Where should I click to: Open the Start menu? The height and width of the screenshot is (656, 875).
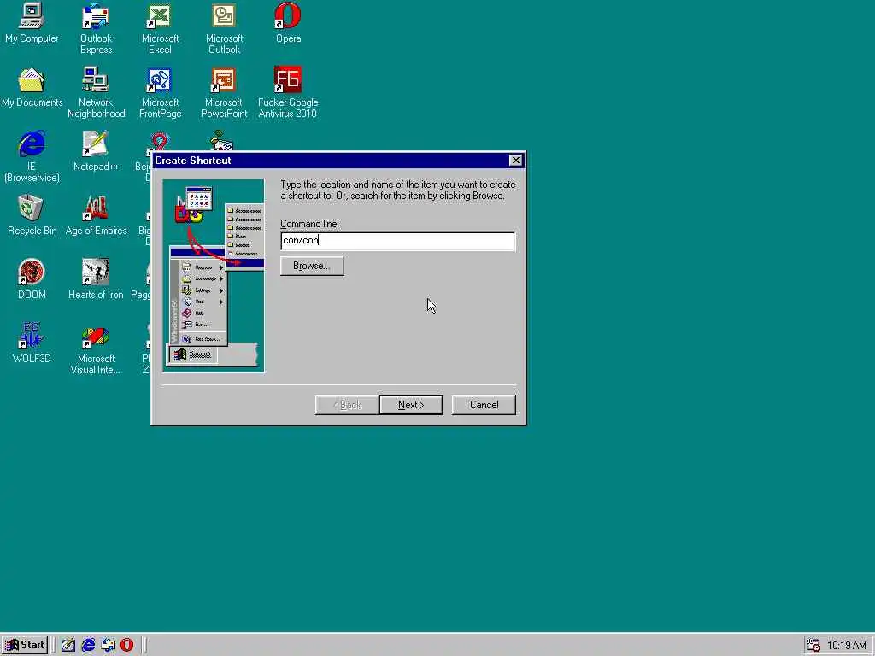[25, 645]
